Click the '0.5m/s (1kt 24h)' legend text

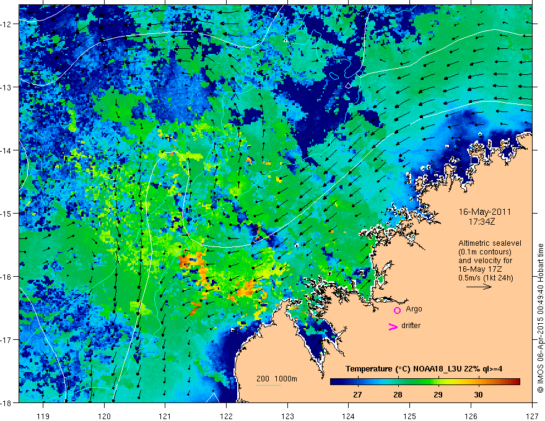(486, 278)
